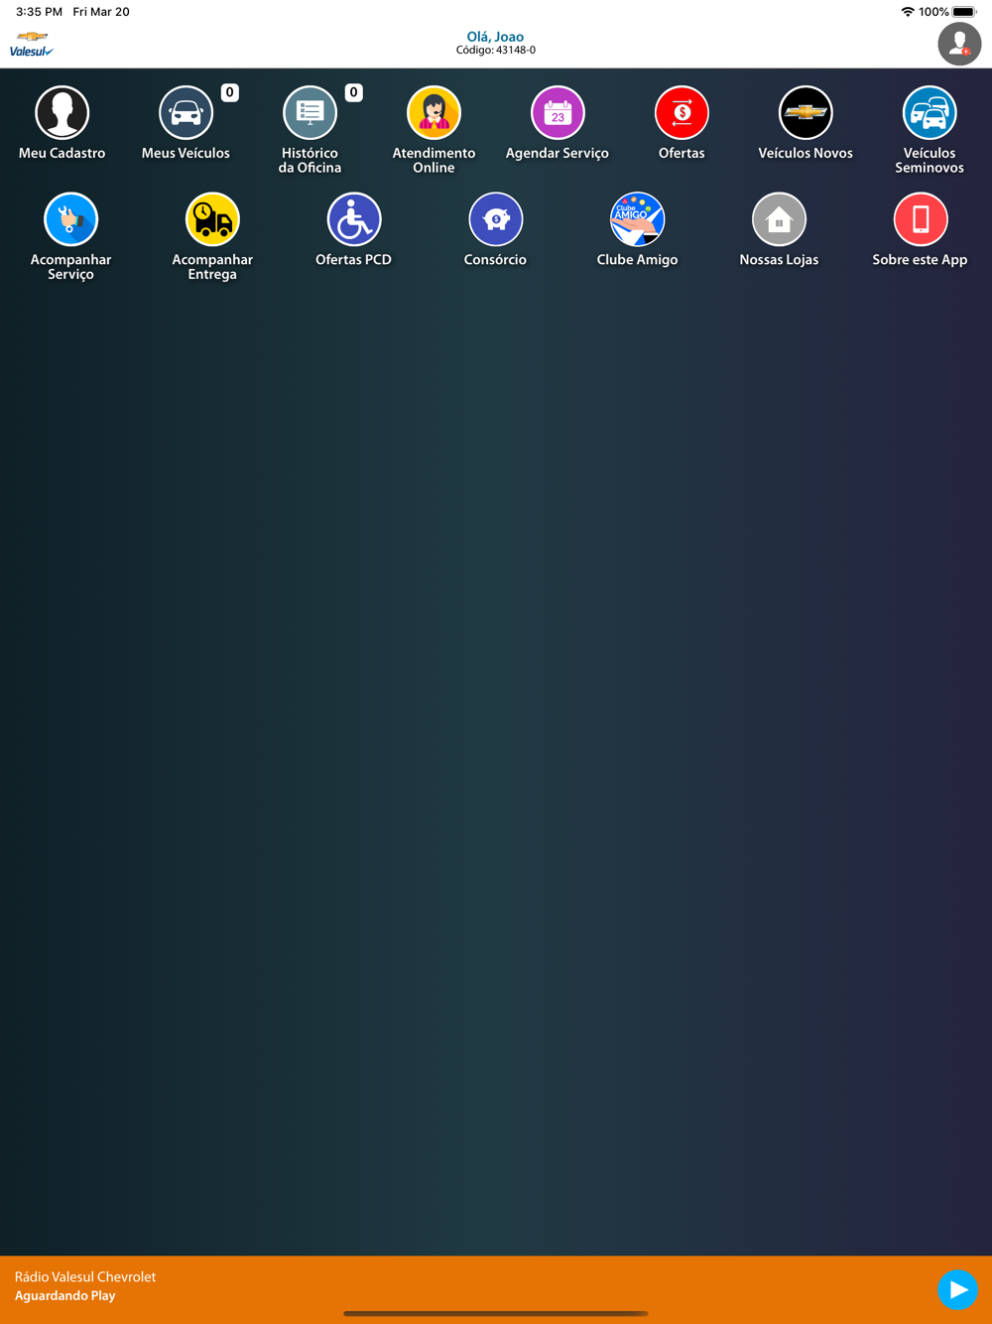
Task: Open Meus Veículos car icon
Action: point(186,112)
